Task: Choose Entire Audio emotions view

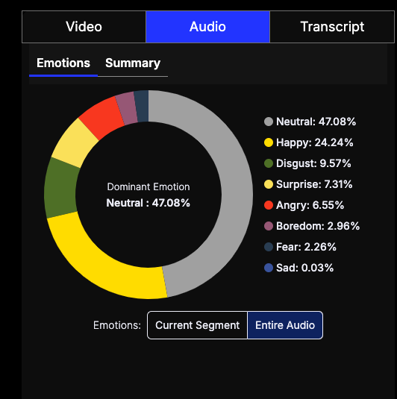Action: pyautogui.click(x=285, y=325)
